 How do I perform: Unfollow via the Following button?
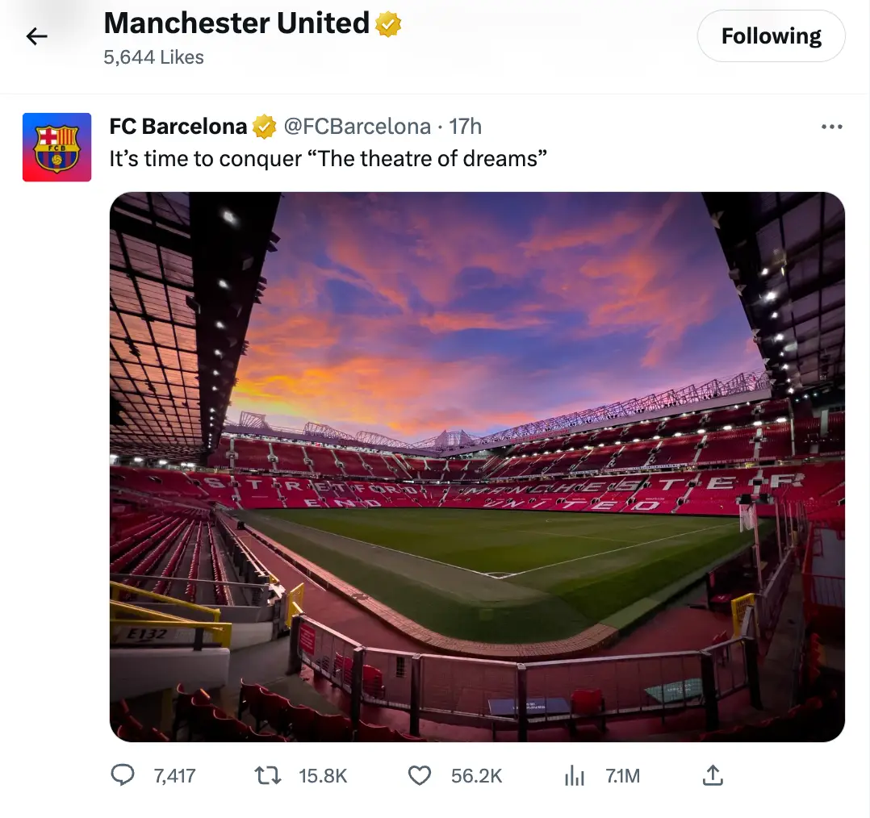click(x=771, y=35)
